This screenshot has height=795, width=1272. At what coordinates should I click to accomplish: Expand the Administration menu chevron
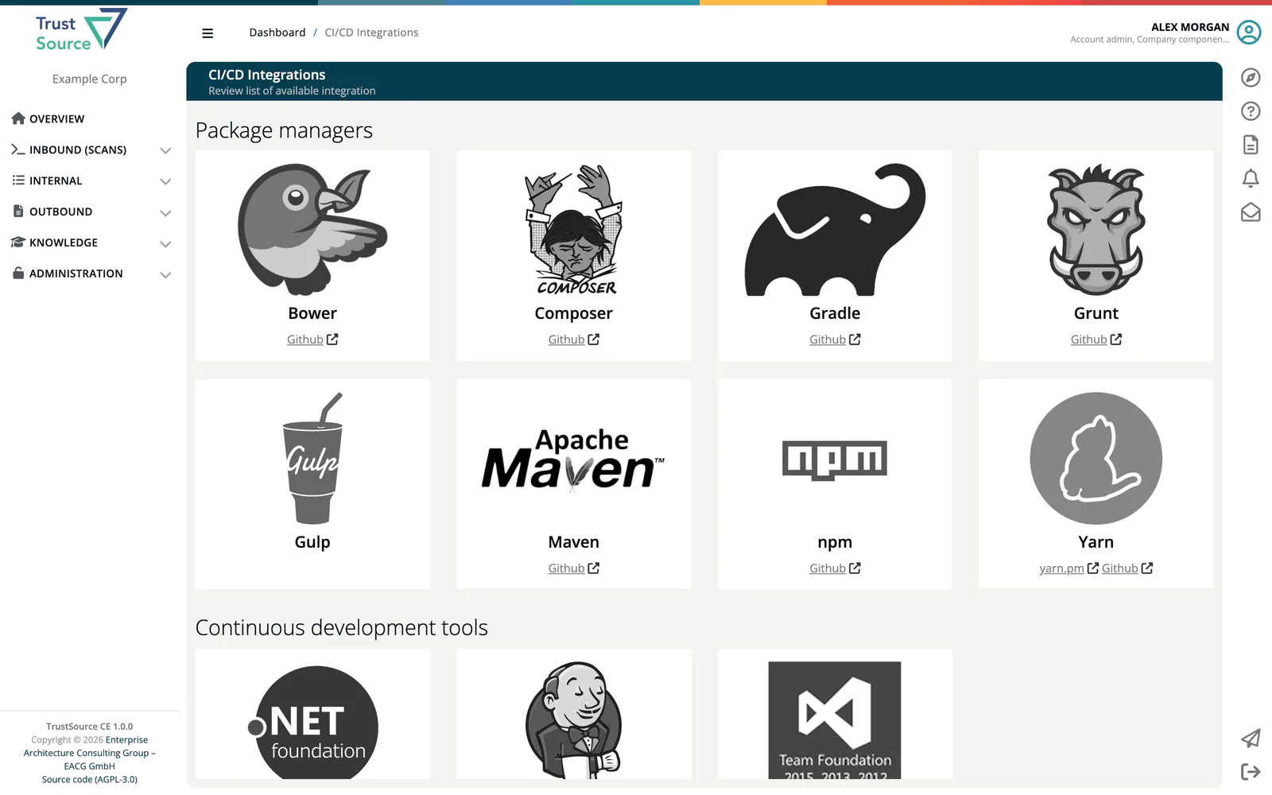165,275
